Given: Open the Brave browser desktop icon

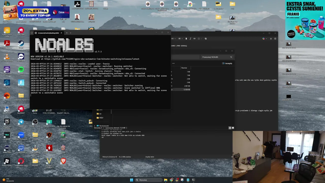Looking at the screenshot, I should [63, 162].
